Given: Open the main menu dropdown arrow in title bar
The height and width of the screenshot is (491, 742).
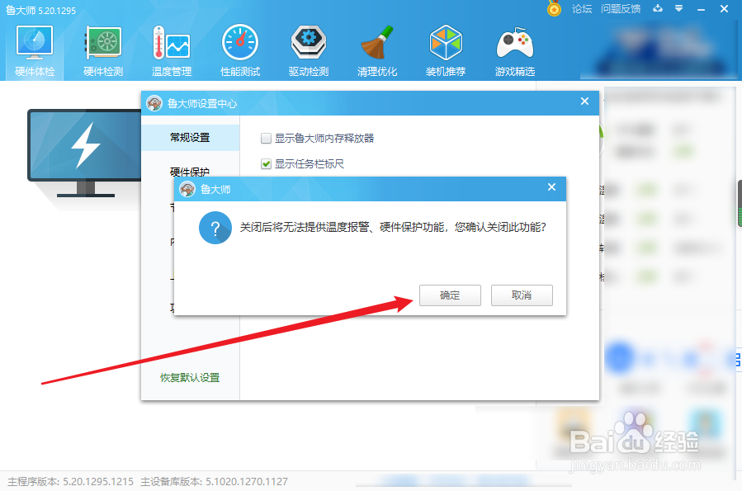Looking at the screenshot, I should pyautogui.click(x=678, y=8).
